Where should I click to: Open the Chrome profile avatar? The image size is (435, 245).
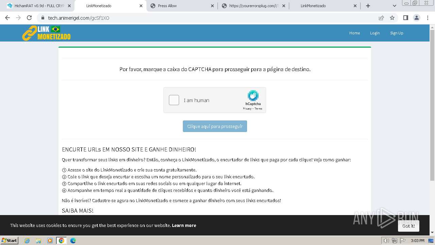[417, 18]
